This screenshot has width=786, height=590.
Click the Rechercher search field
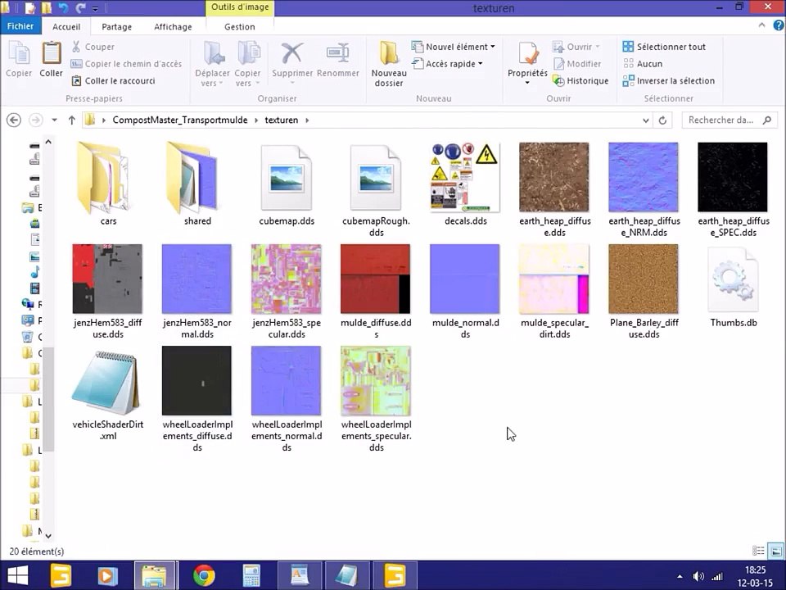[x=720, y=120]
